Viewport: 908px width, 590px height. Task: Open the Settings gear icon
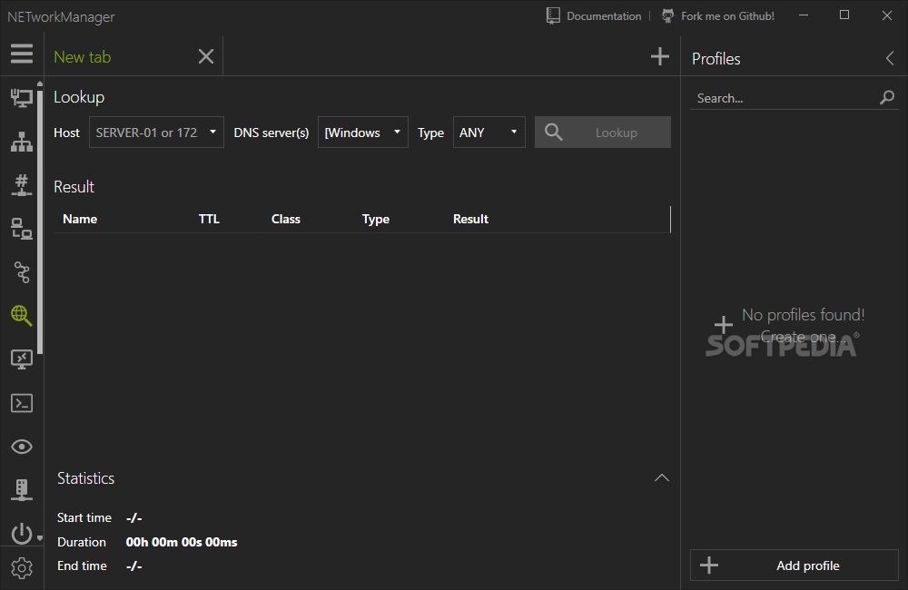22,568
